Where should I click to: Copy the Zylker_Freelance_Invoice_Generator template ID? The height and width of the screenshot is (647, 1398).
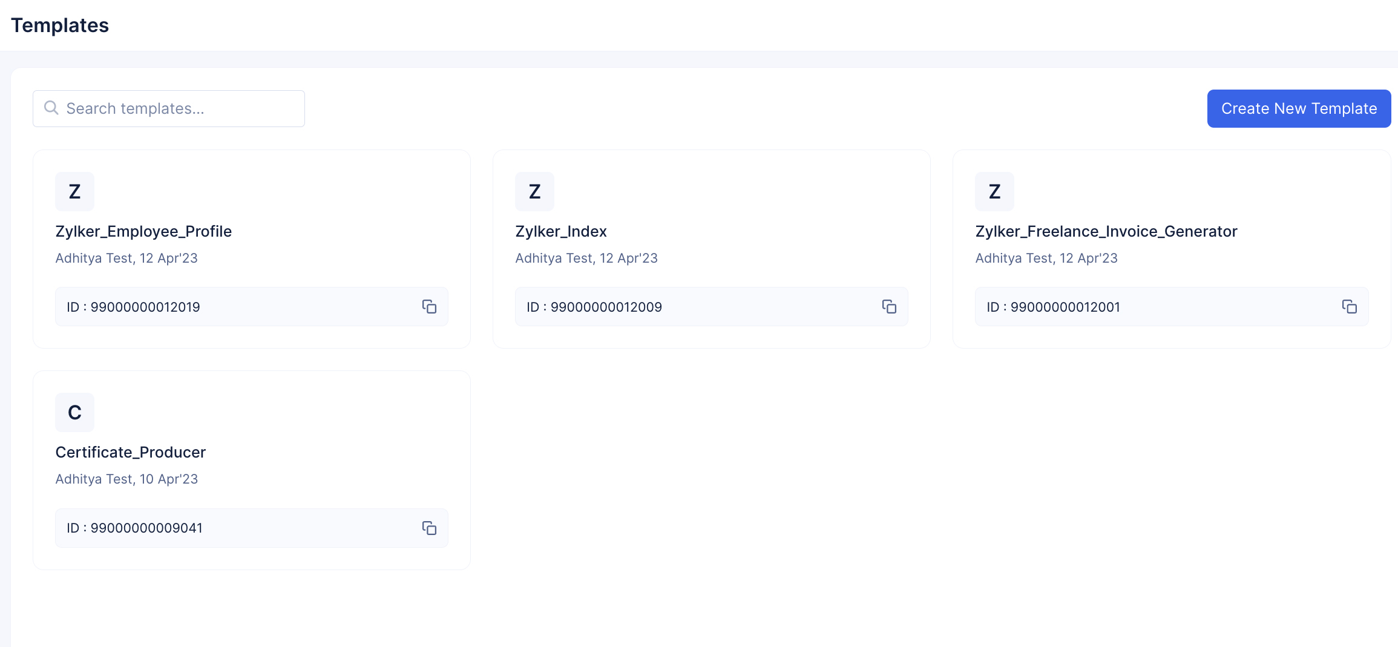coord(1349,307)
